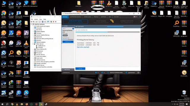Screen dimensions: 190x106
Task: Click the Update driver icon in Device Manager
Action: (51, 22)
